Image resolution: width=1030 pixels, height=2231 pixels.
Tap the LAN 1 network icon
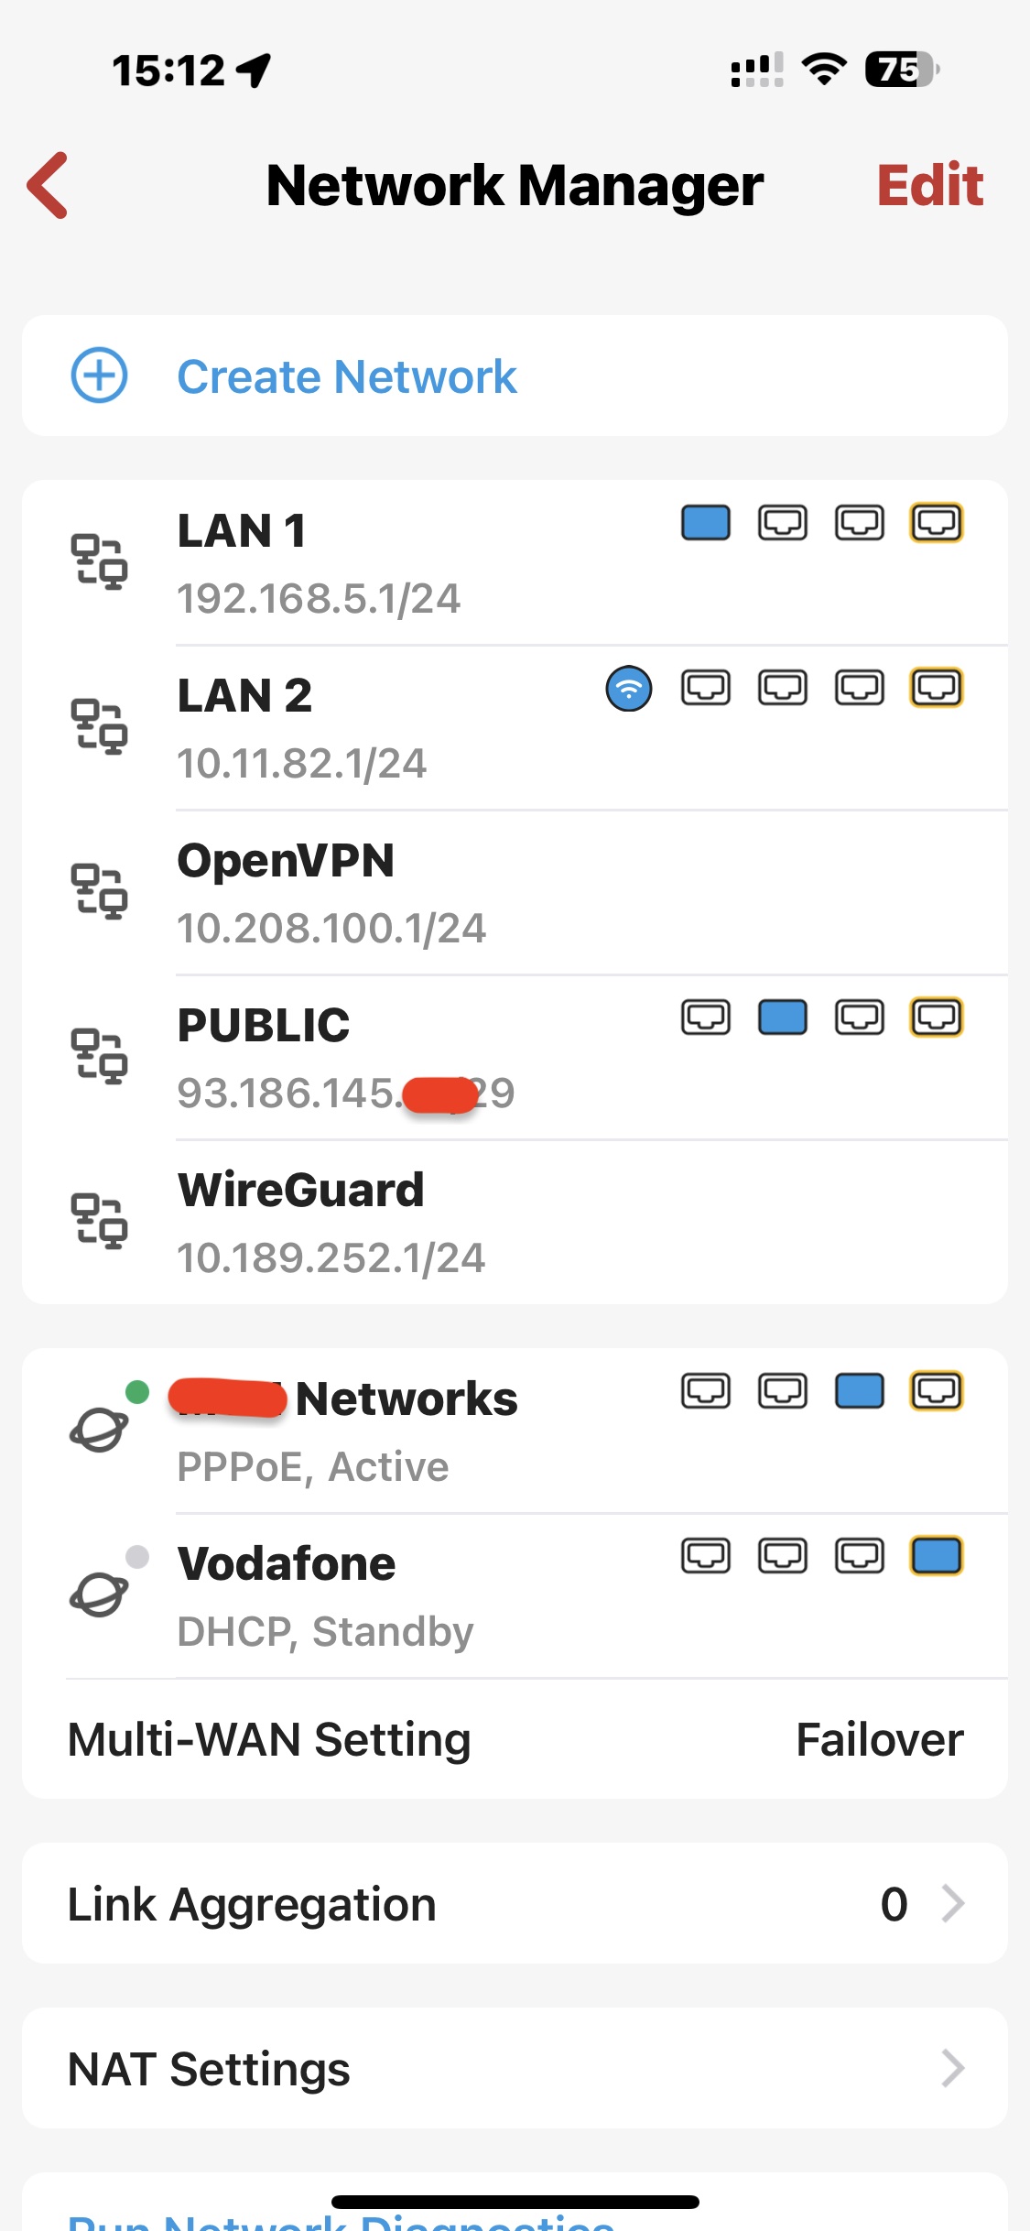(x=99, y=560)
